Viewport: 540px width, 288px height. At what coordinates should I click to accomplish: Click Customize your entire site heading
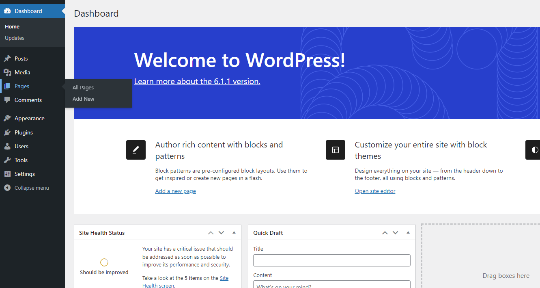coord(421,150)
